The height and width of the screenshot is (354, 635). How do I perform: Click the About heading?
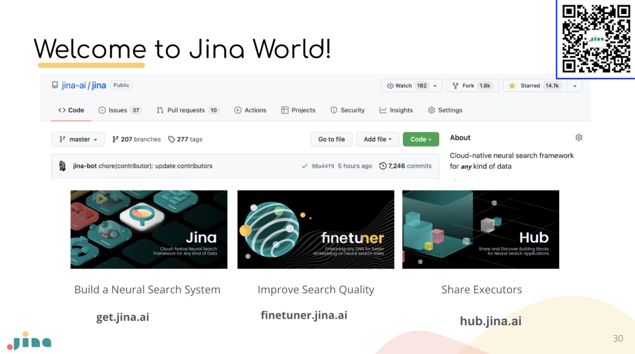tap(460, 138)
